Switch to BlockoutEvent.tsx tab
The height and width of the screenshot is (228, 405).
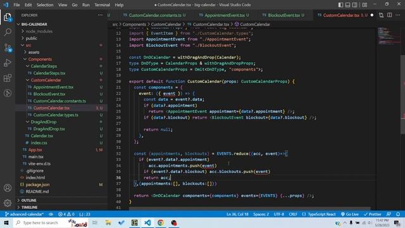(x=283, y=15)
